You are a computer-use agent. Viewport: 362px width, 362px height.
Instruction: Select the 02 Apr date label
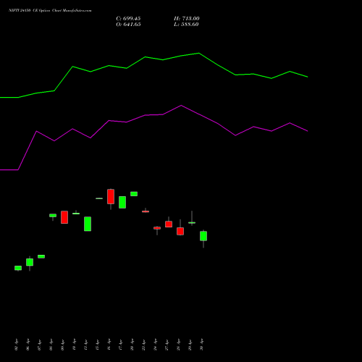point(16,345)
